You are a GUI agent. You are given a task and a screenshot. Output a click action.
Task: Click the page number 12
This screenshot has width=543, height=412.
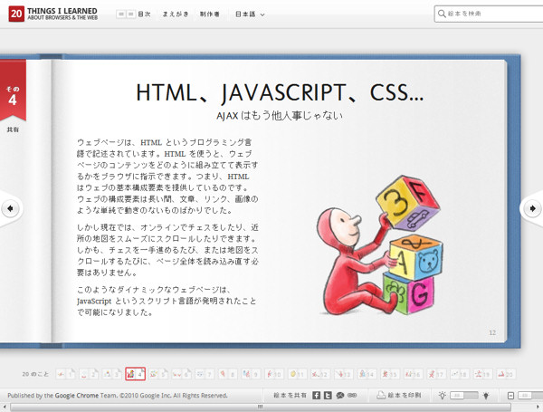pos(492,332)
